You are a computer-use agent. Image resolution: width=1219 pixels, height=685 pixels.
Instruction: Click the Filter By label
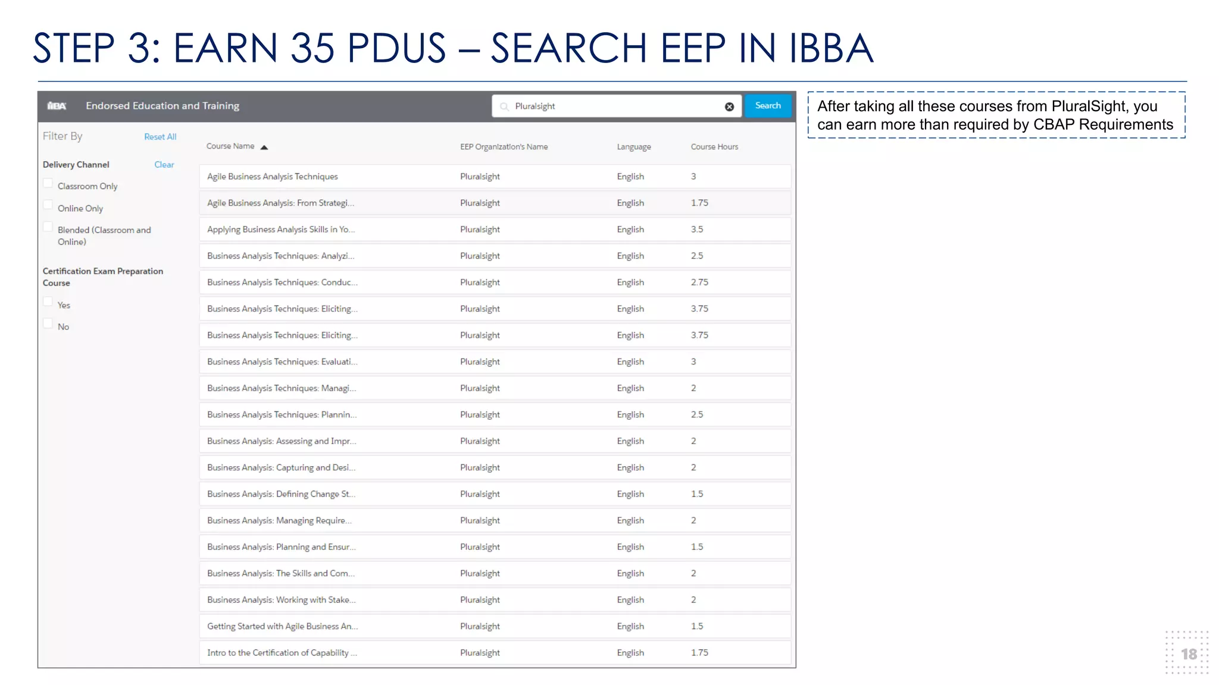coord(62,136)
